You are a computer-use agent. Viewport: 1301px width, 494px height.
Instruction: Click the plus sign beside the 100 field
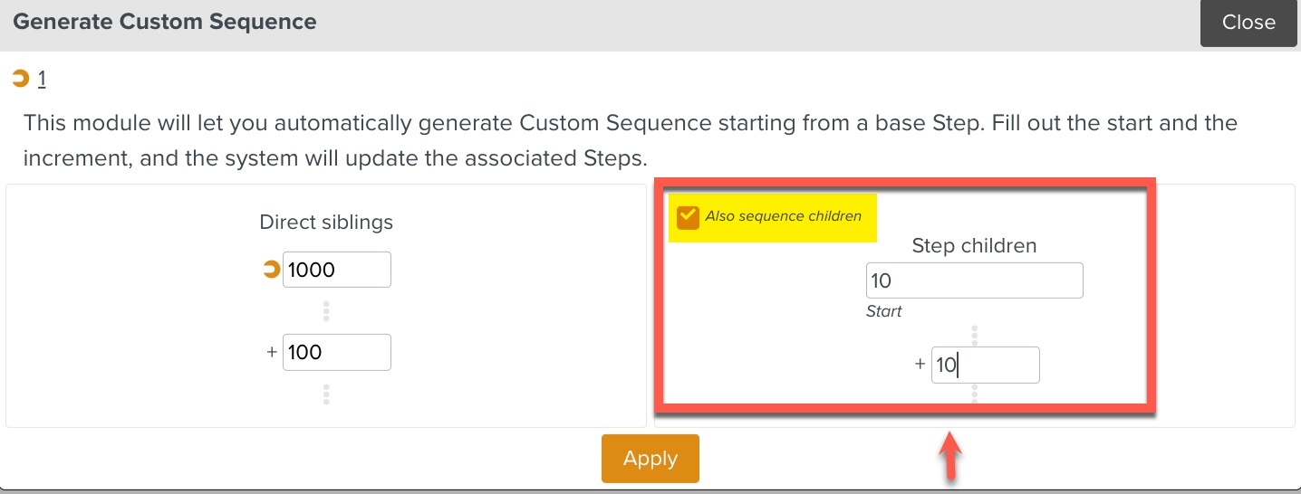[271, 352]
